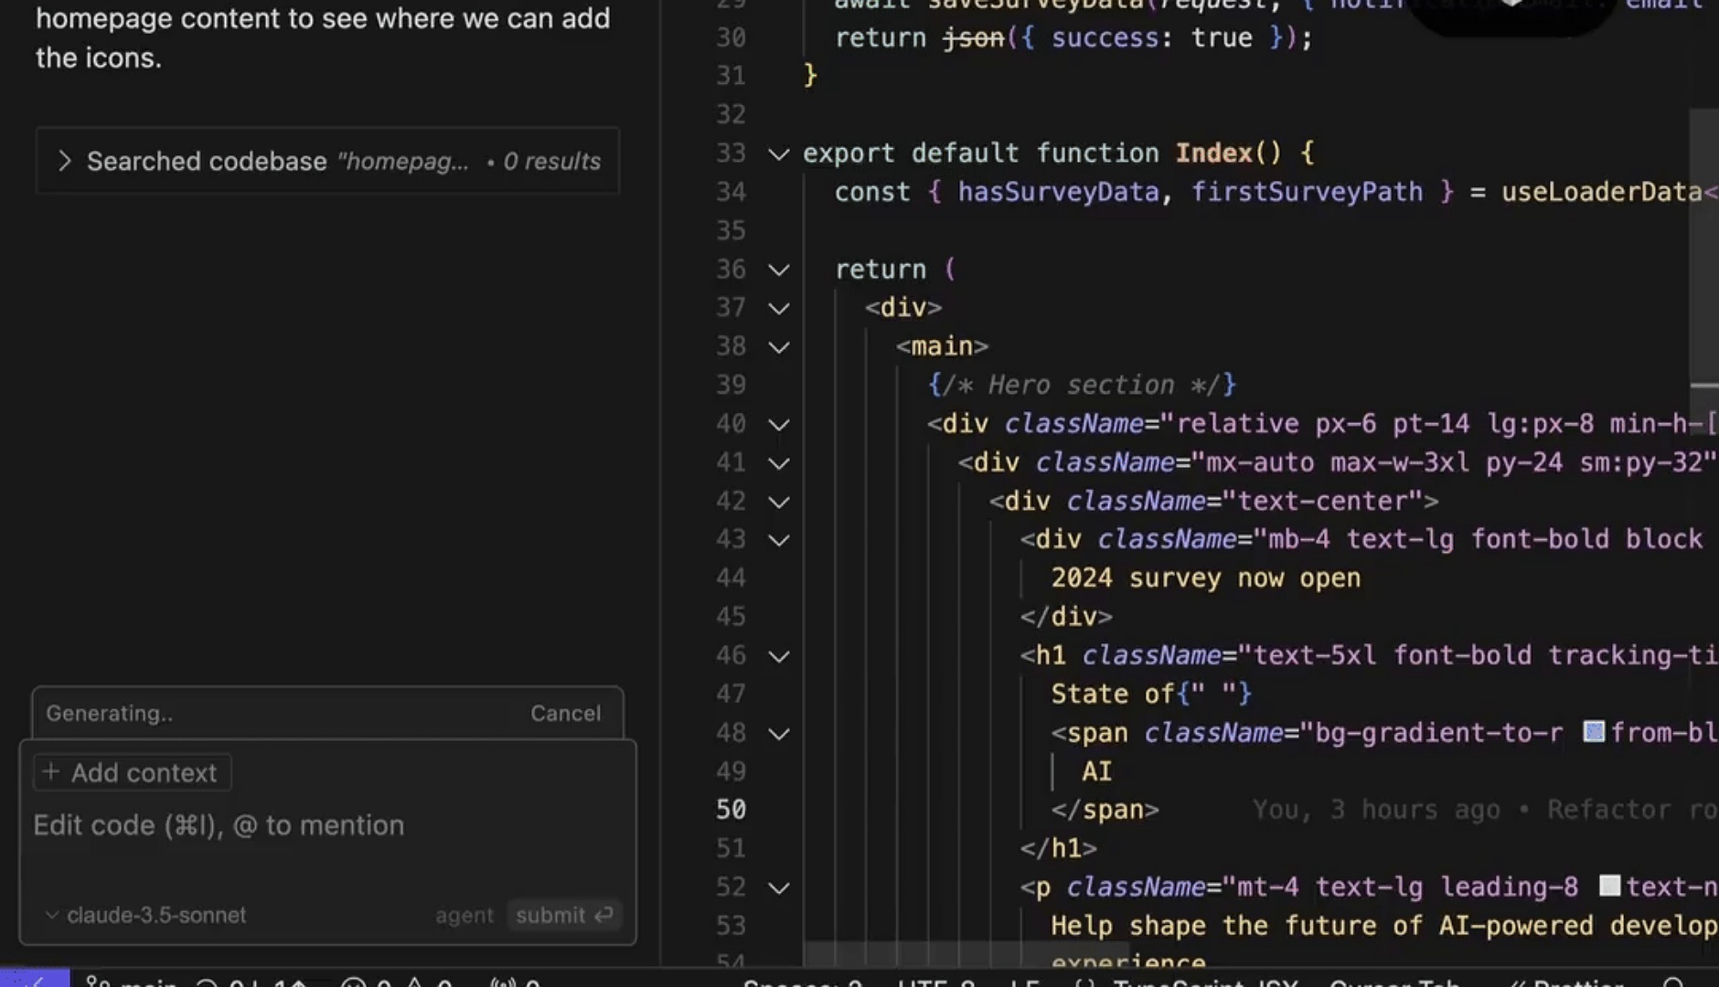The image size is (1719, 987).
Task: Fold the return block at line 36
Action: (x=778, y=270)
